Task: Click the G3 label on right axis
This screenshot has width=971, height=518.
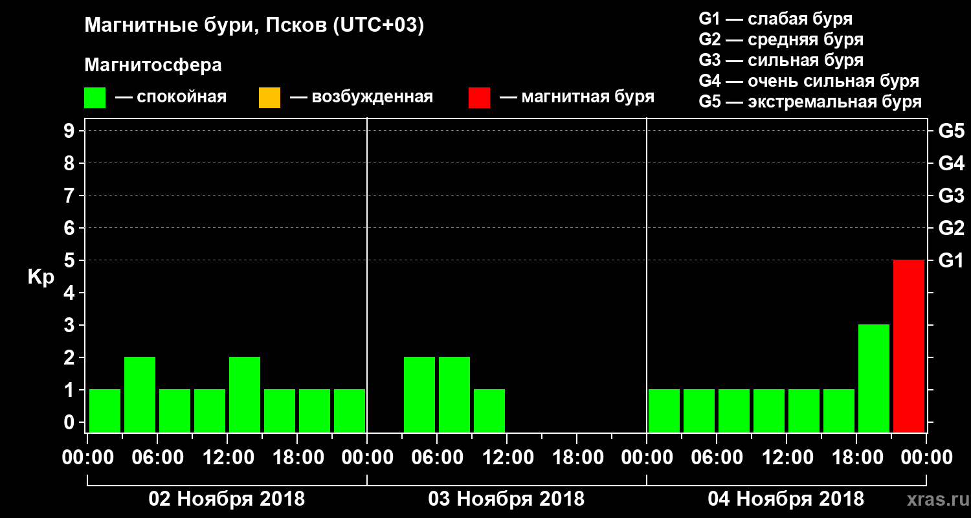Action: (952, 196)
